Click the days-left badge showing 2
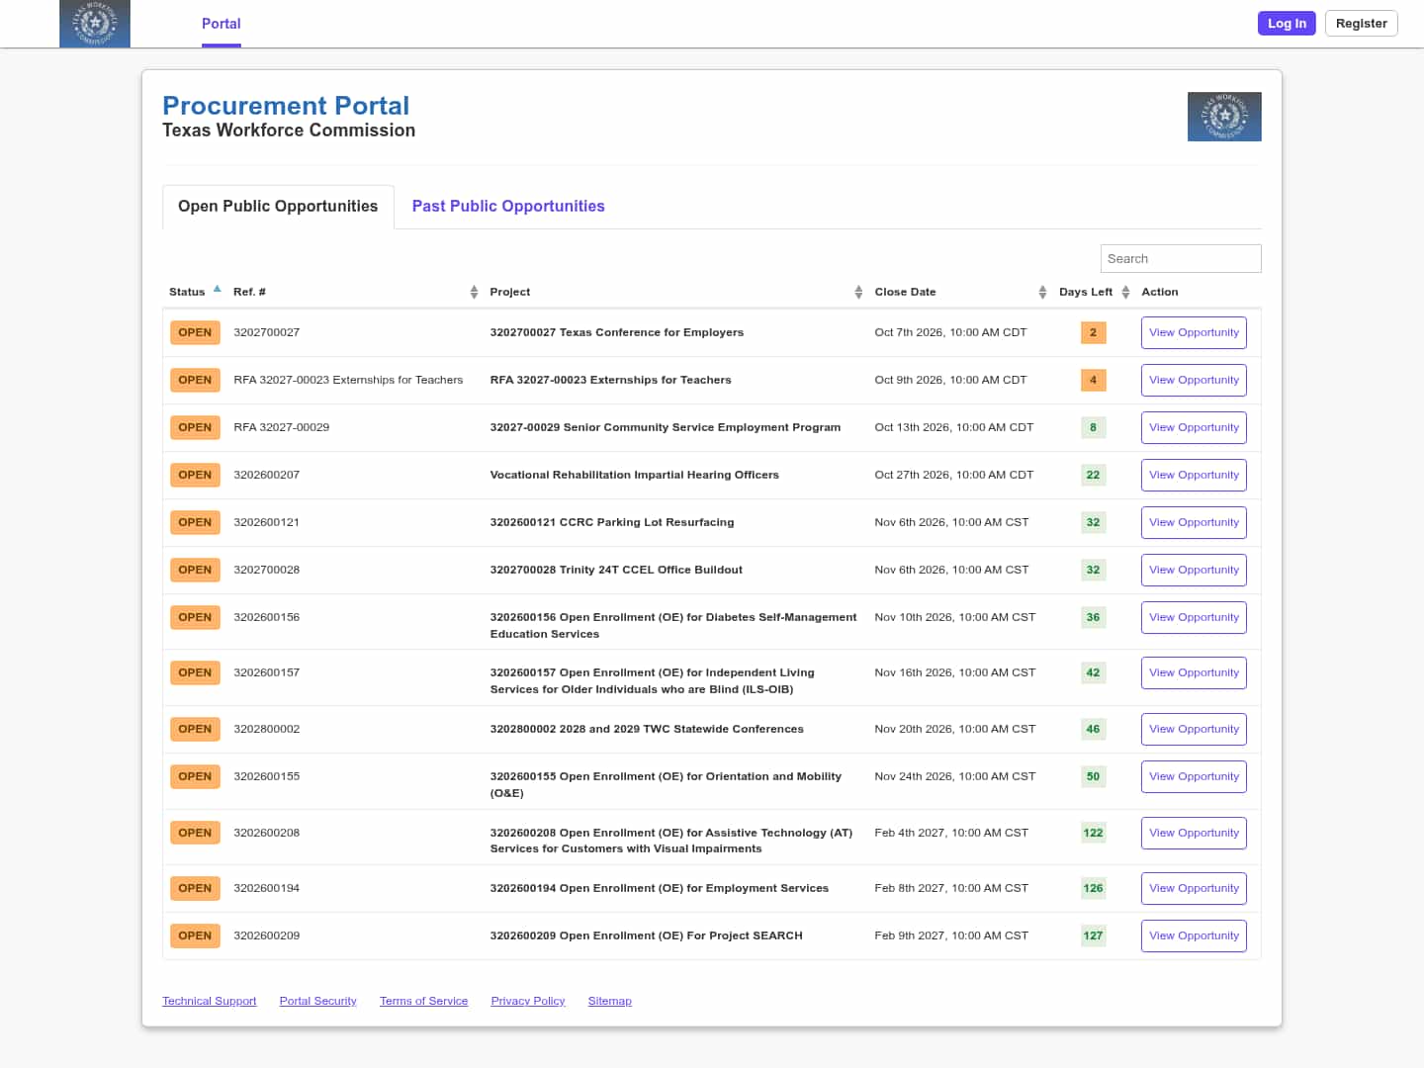1424x1068 pixels. click(x=1093, y=333)
